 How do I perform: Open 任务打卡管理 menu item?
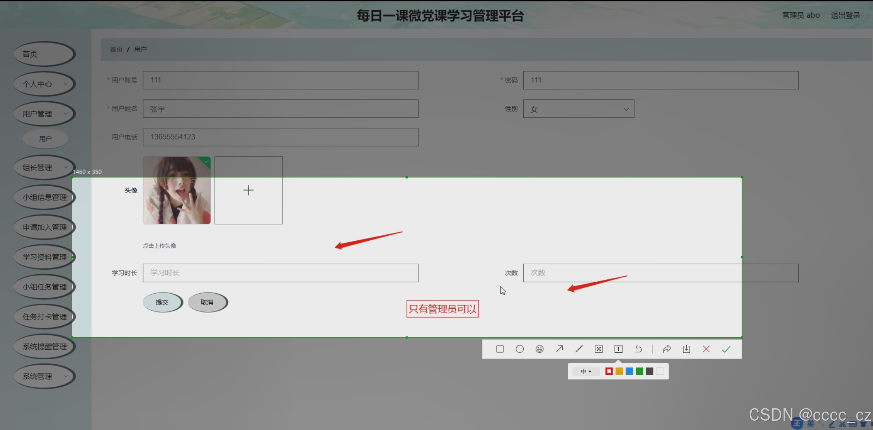[x=44, y=317]
